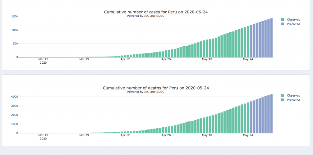313x155 pixels.
Task: Click purple Predicted swatch in deaths legend
Action: [283, 100]
